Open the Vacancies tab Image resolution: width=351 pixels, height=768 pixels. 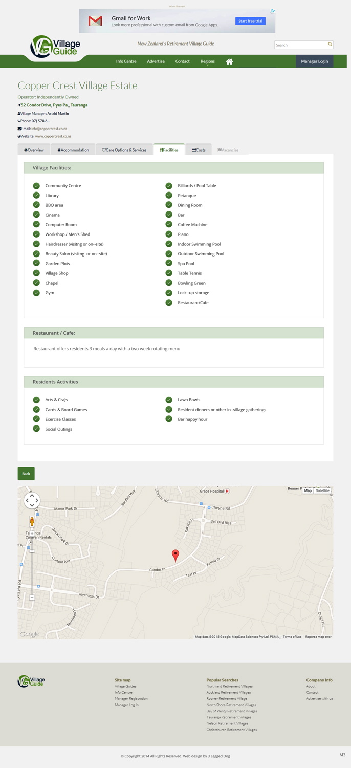pyautogui.click(x=228, y=150)
